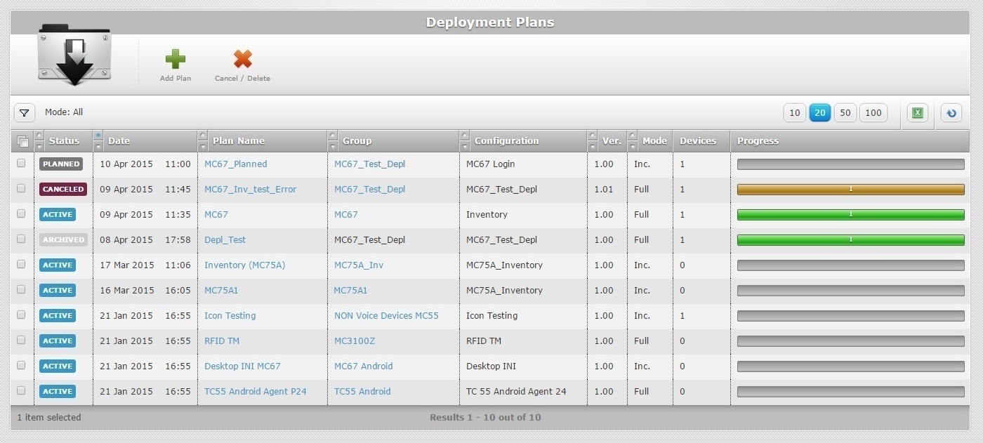983x443 pixels.
Task: Click the Status column header
Action: coord(65,140)
